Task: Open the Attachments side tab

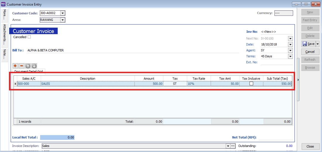Action: pos(4,36)
